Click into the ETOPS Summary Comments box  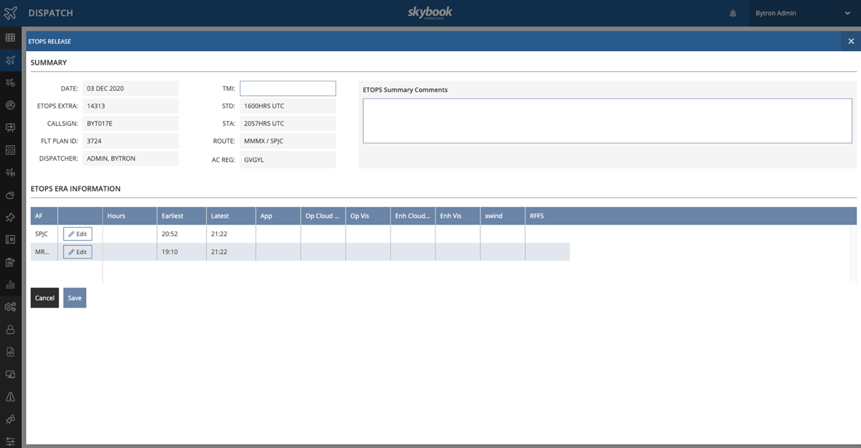[608, 120]
